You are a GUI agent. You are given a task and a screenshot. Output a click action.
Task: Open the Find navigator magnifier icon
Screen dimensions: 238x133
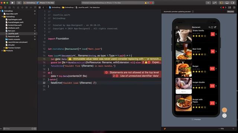pyautogui.click(x=14, y=7)
